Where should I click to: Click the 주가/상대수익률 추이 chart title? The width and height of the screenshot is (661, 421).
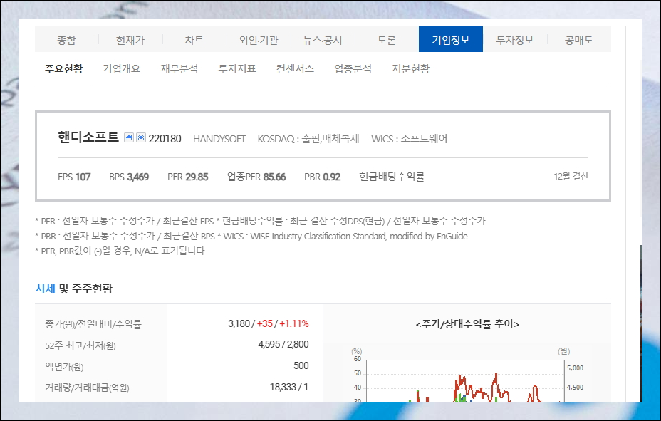[x=467, y=323]
